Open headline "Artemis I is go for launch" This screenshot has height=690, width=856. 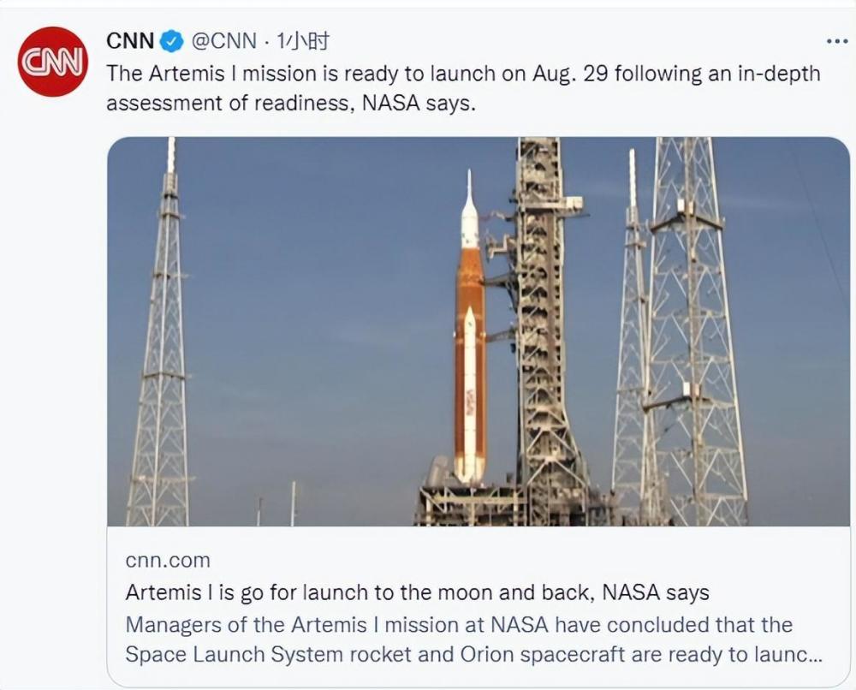coord(417,592)
